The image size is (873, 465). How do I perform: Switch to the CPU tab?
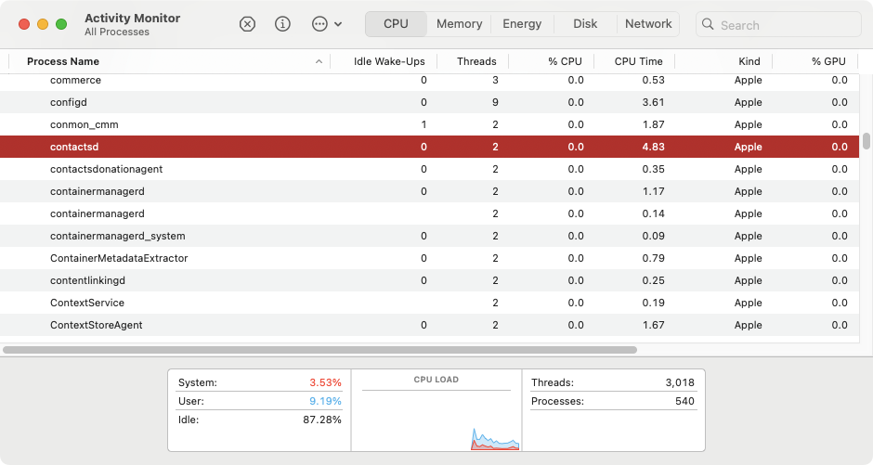[x=396, y=24]
